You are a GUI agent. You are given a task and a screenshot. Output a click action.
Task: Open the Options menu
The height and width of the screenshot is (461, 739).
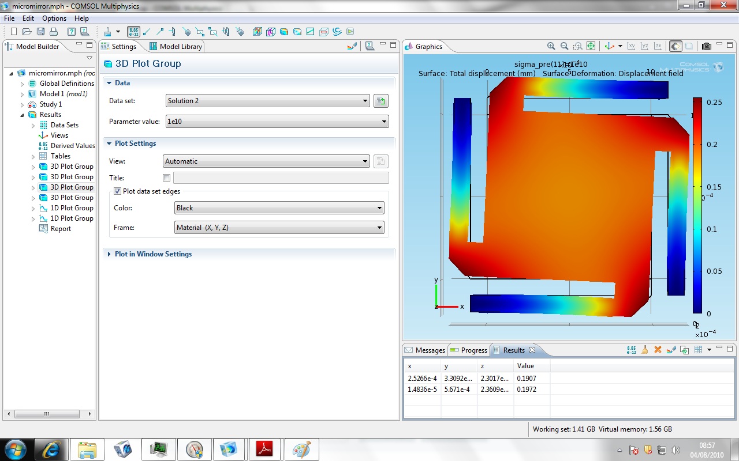(54, 18)
